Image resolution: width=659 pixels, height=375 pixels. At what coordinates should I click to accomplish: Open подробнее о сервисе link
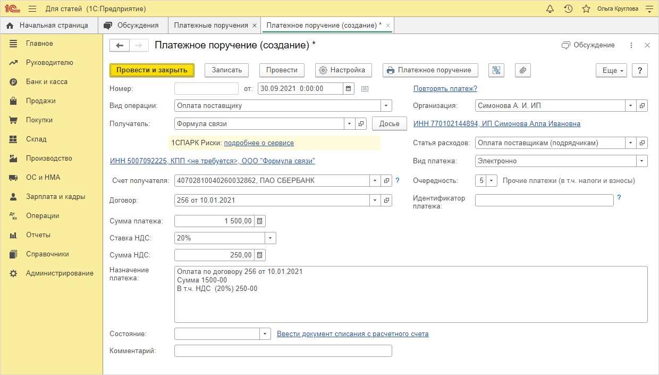coord(259,143)
